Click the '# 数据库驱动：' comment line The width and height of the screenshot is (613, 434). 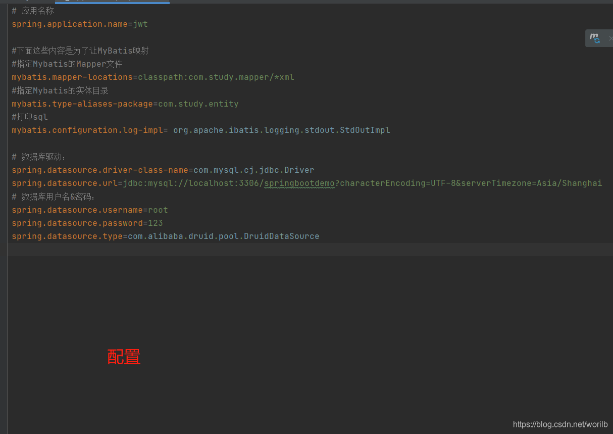coord(39,157)
